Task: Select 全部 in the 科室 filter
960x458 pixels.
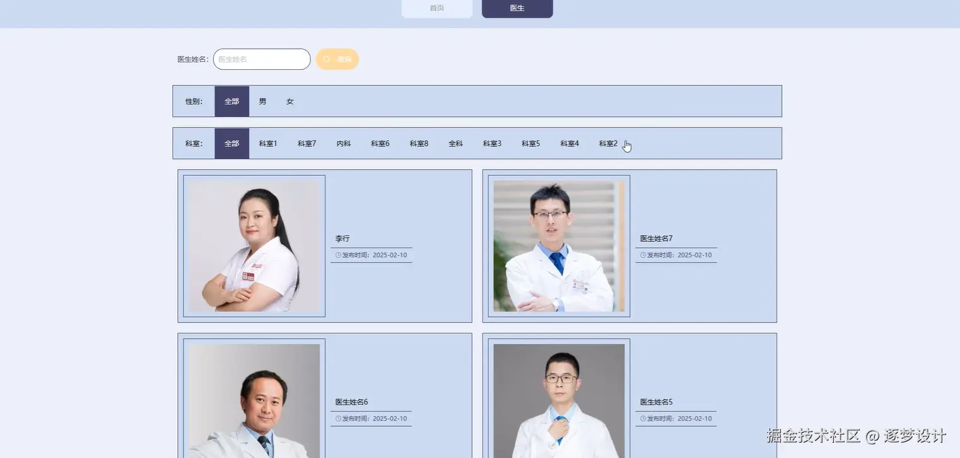Action: tap(231, 144)
